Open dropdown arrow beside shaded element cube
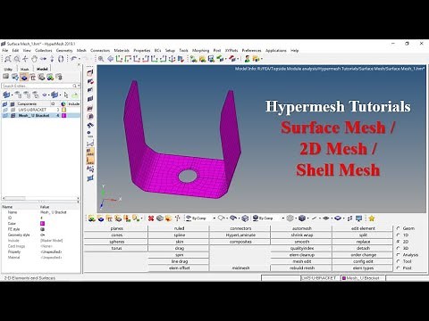Screen dimensions: 429x321 (307, 218)
